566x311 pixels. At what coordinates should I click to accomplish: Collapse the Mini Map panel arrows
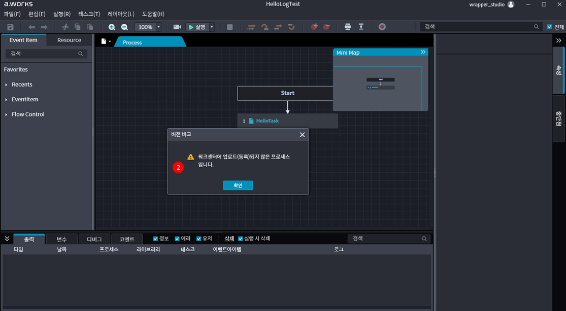(423, 52)
